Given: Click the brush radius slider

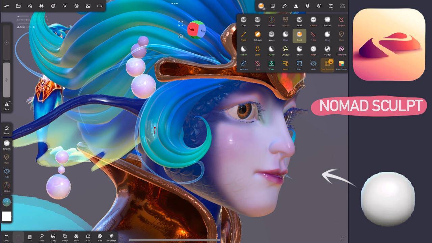Looking at the screenshot, I should tap(7, 43).
